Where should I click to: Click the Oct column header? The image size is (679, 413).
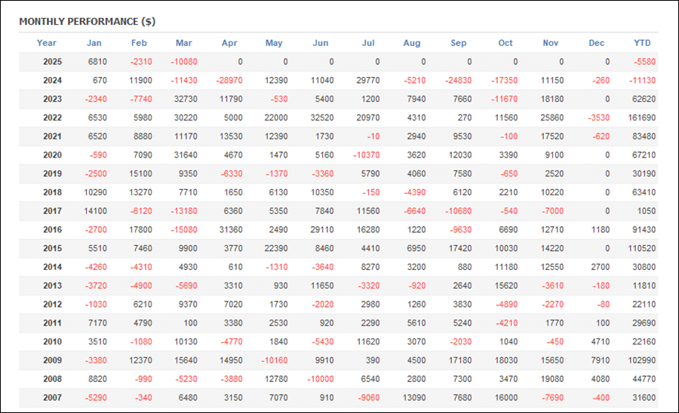505,43
